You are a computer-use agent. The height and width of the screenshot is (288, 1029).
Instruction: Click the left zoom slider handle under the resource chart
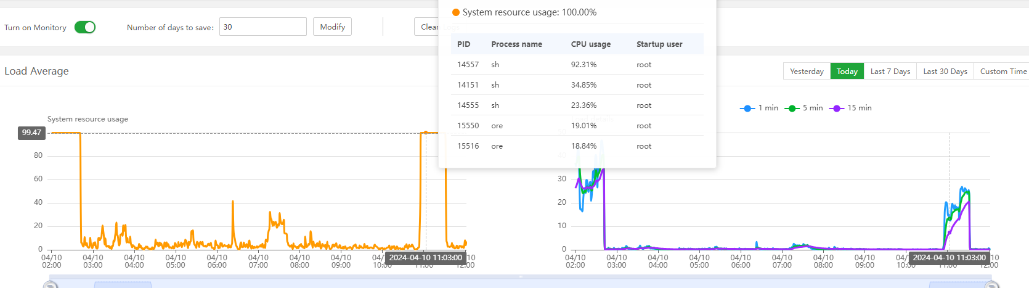point(51,285)
